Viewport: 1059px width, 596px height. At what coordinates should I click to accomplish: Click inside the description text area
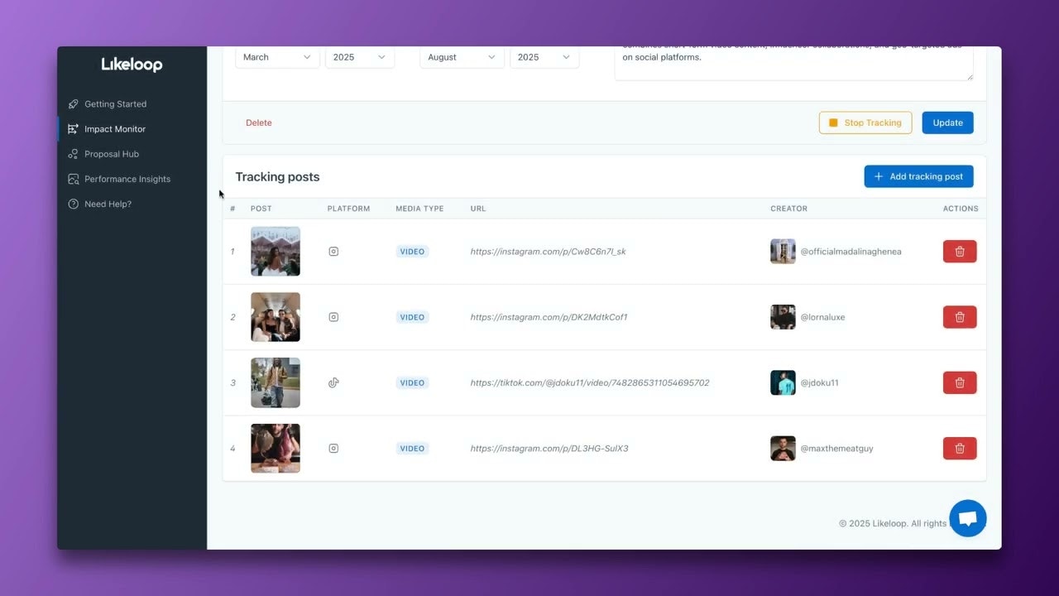[794, 63]
